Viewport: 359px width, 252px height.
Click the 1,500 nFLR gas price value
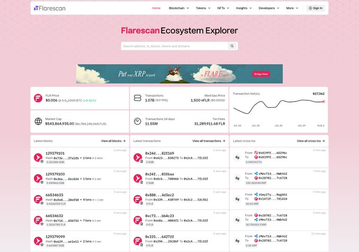[200, 100]
